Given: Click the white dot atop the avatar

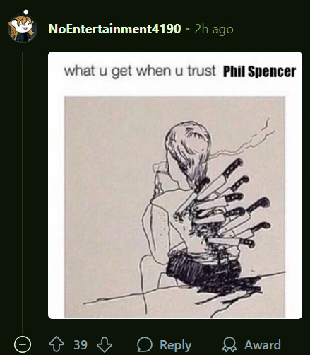Looking at the screenshot, I should coord(26,12).
